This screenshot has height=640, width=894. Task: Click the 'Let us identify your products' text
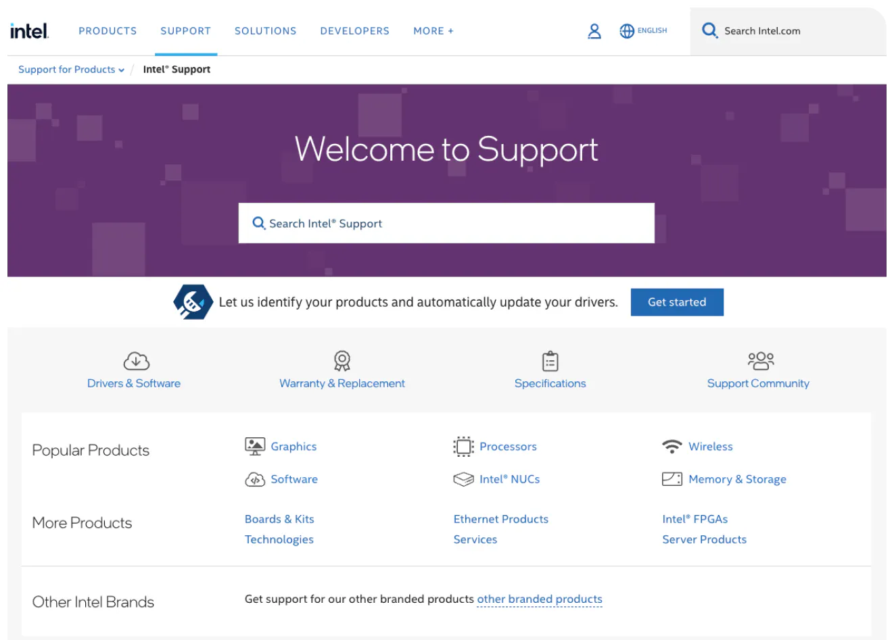point(418,302)
